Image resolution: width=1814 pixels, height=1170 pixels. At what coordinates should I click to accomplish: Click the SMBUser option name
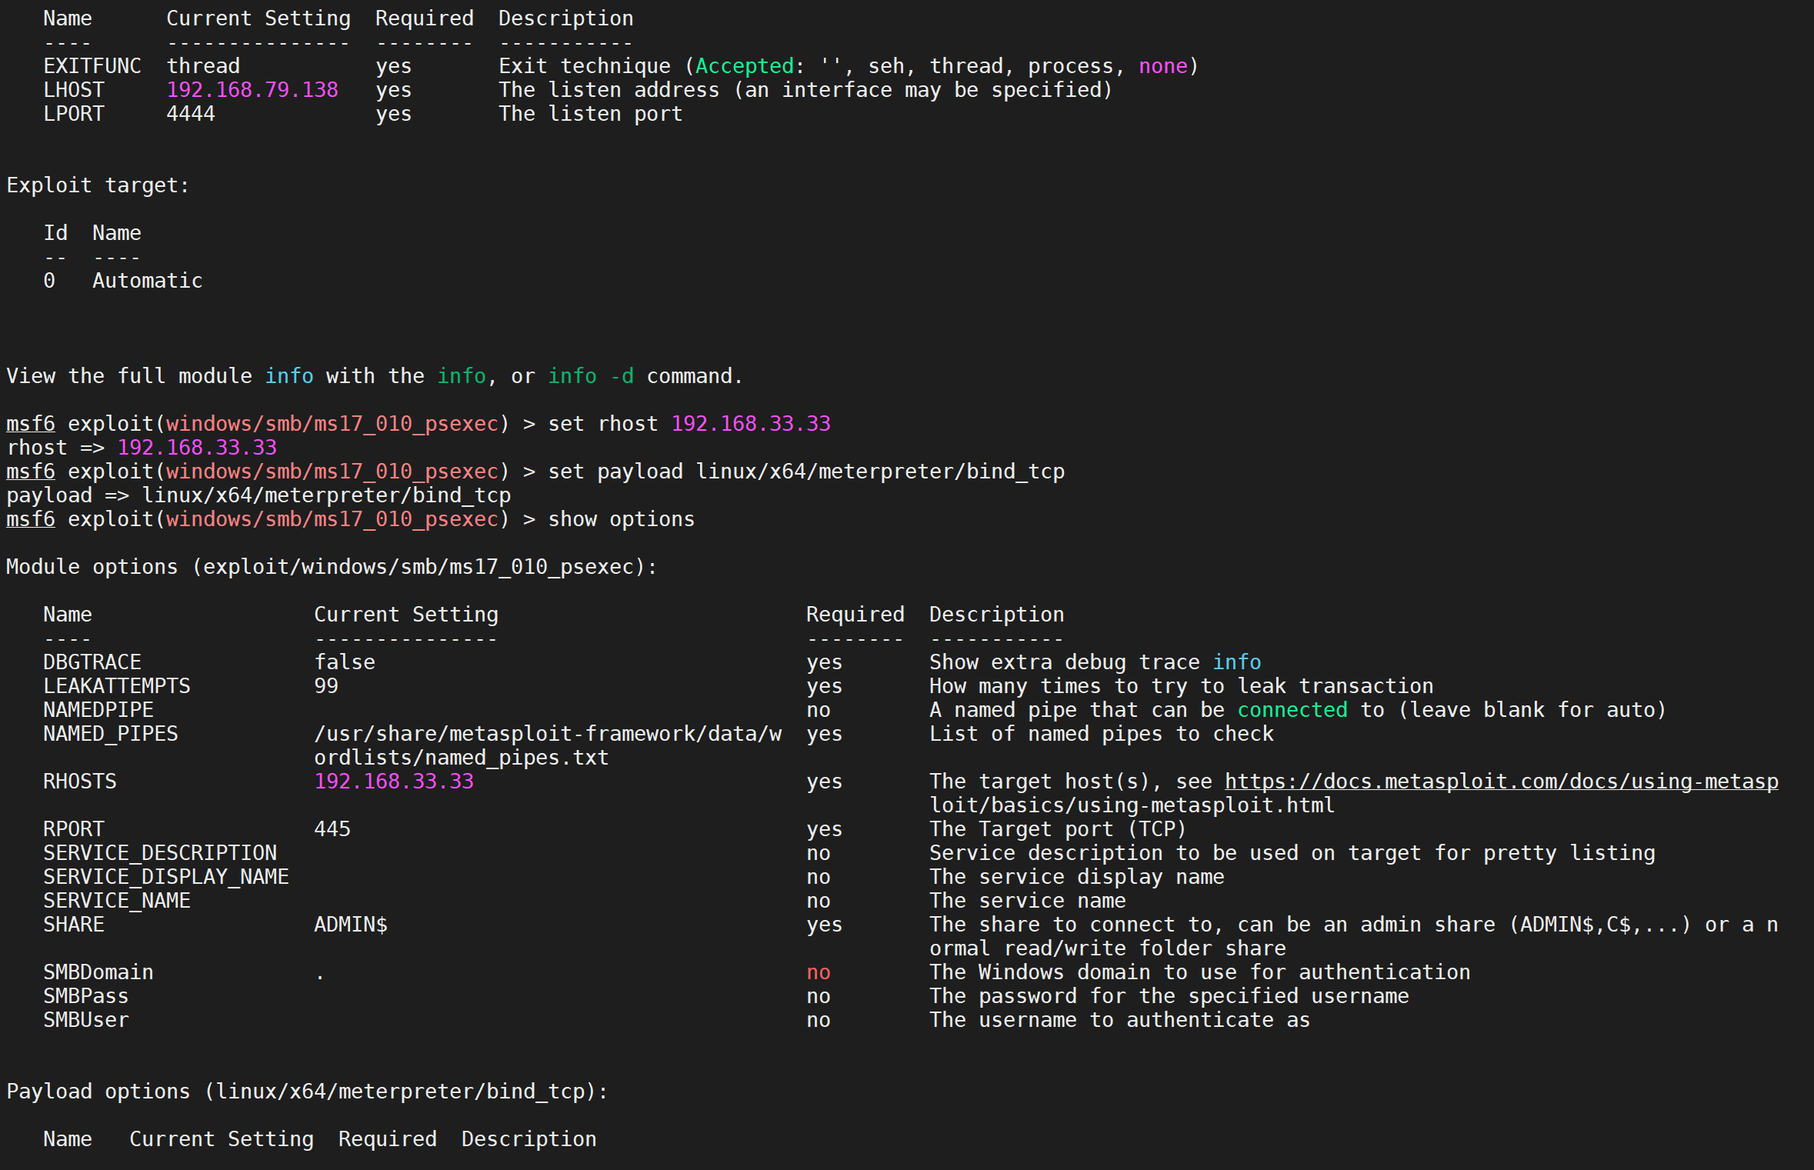click(86, 1020)
